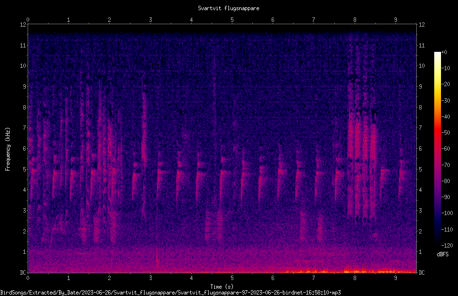This screenshot has height=296, width=458.
Task: Click the "-110" colorbar value
Action: pos(447,230)
